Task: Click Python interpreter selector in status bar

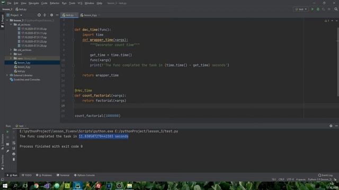Action: 319,179
